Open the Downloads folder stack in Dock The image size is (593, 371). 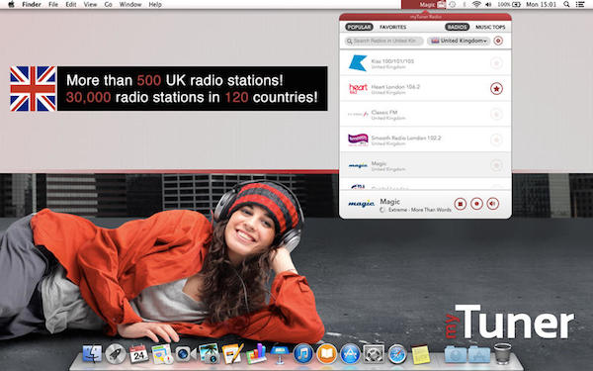coord(456,354)
